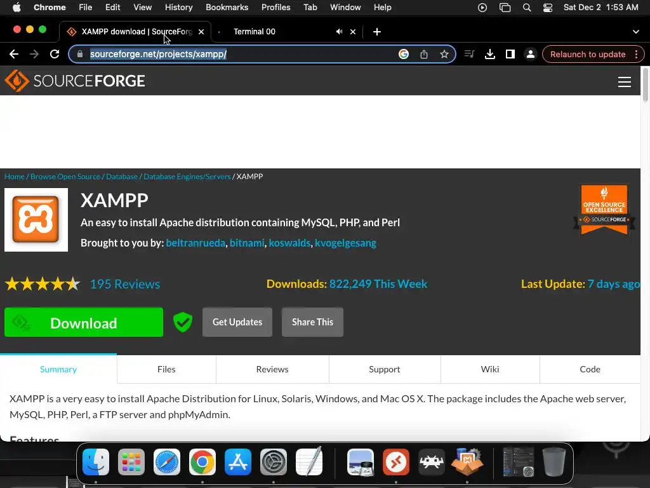Click the Share This button
The image size is (650, 488).
pos(312,322)
